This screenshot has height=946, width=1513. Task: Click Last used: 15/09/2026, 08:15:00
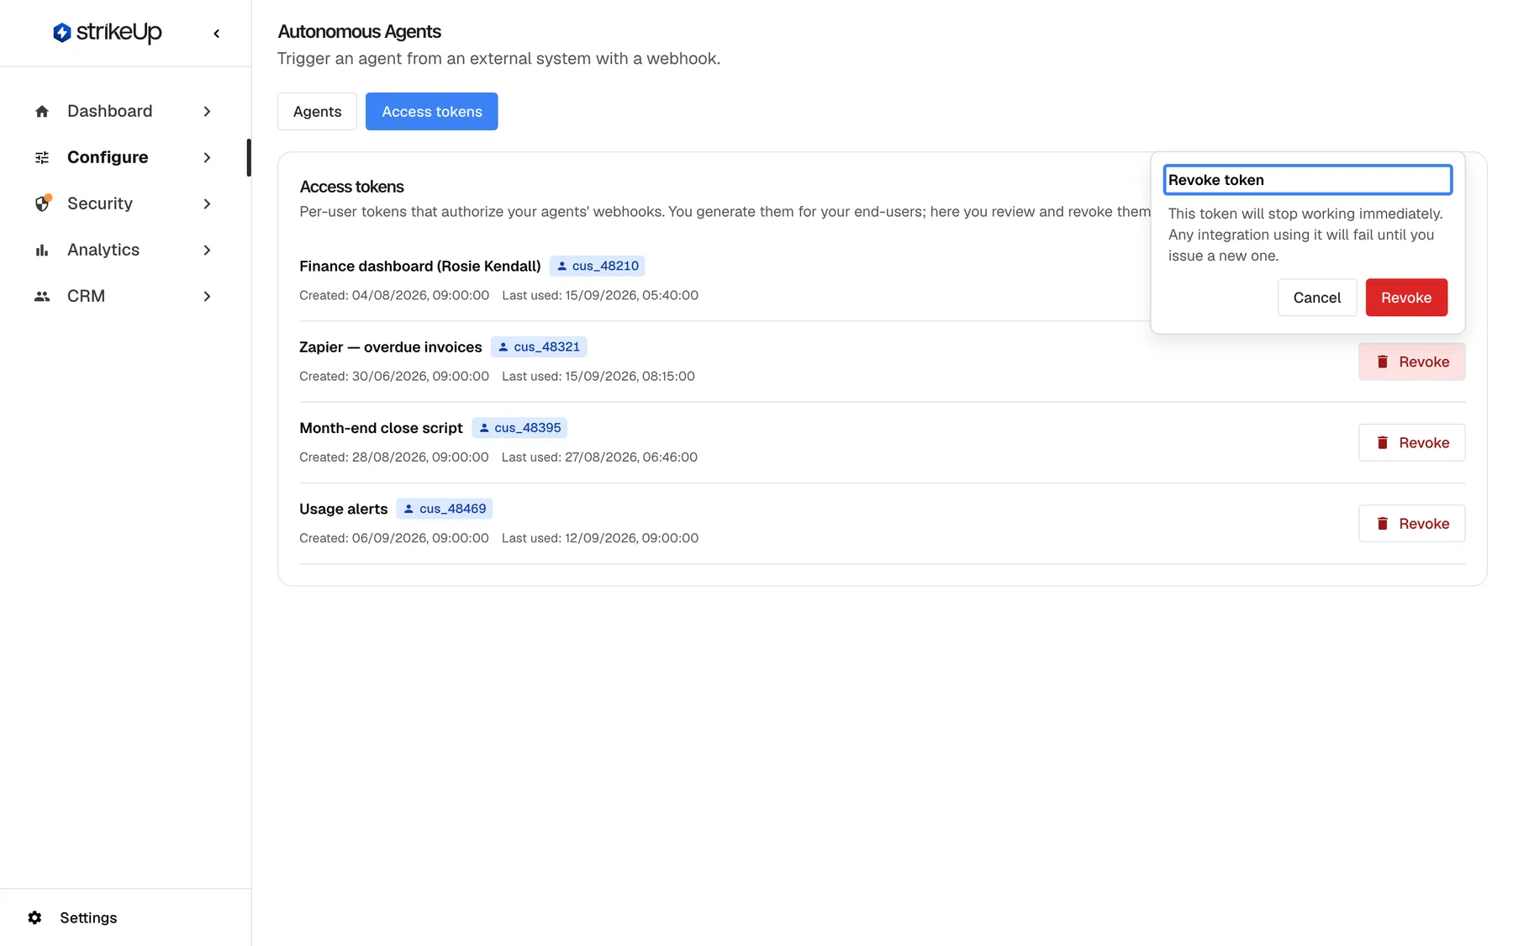[598, 376]
